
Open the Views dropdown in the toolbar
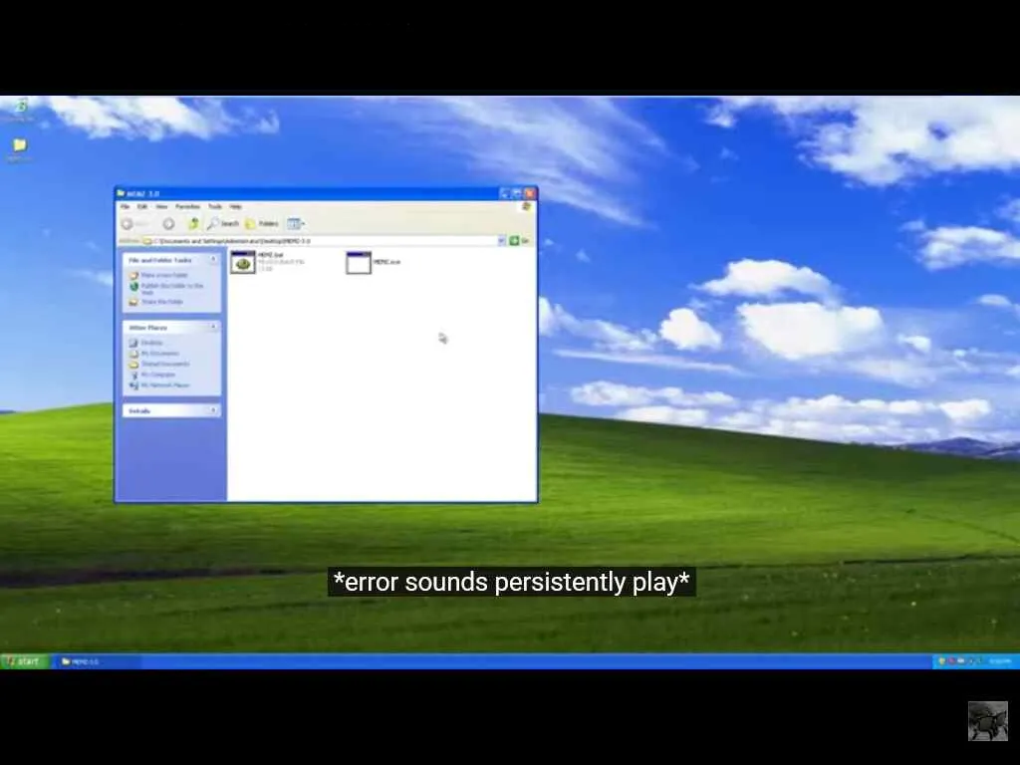(x=296, y=224)
